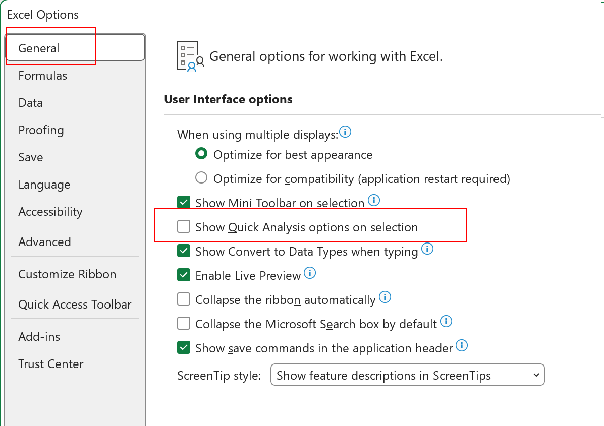Click info icon beside multiple displays label
Image resolution: width=604 pixels, height=426 pixels.
click(x=345, y=132)
